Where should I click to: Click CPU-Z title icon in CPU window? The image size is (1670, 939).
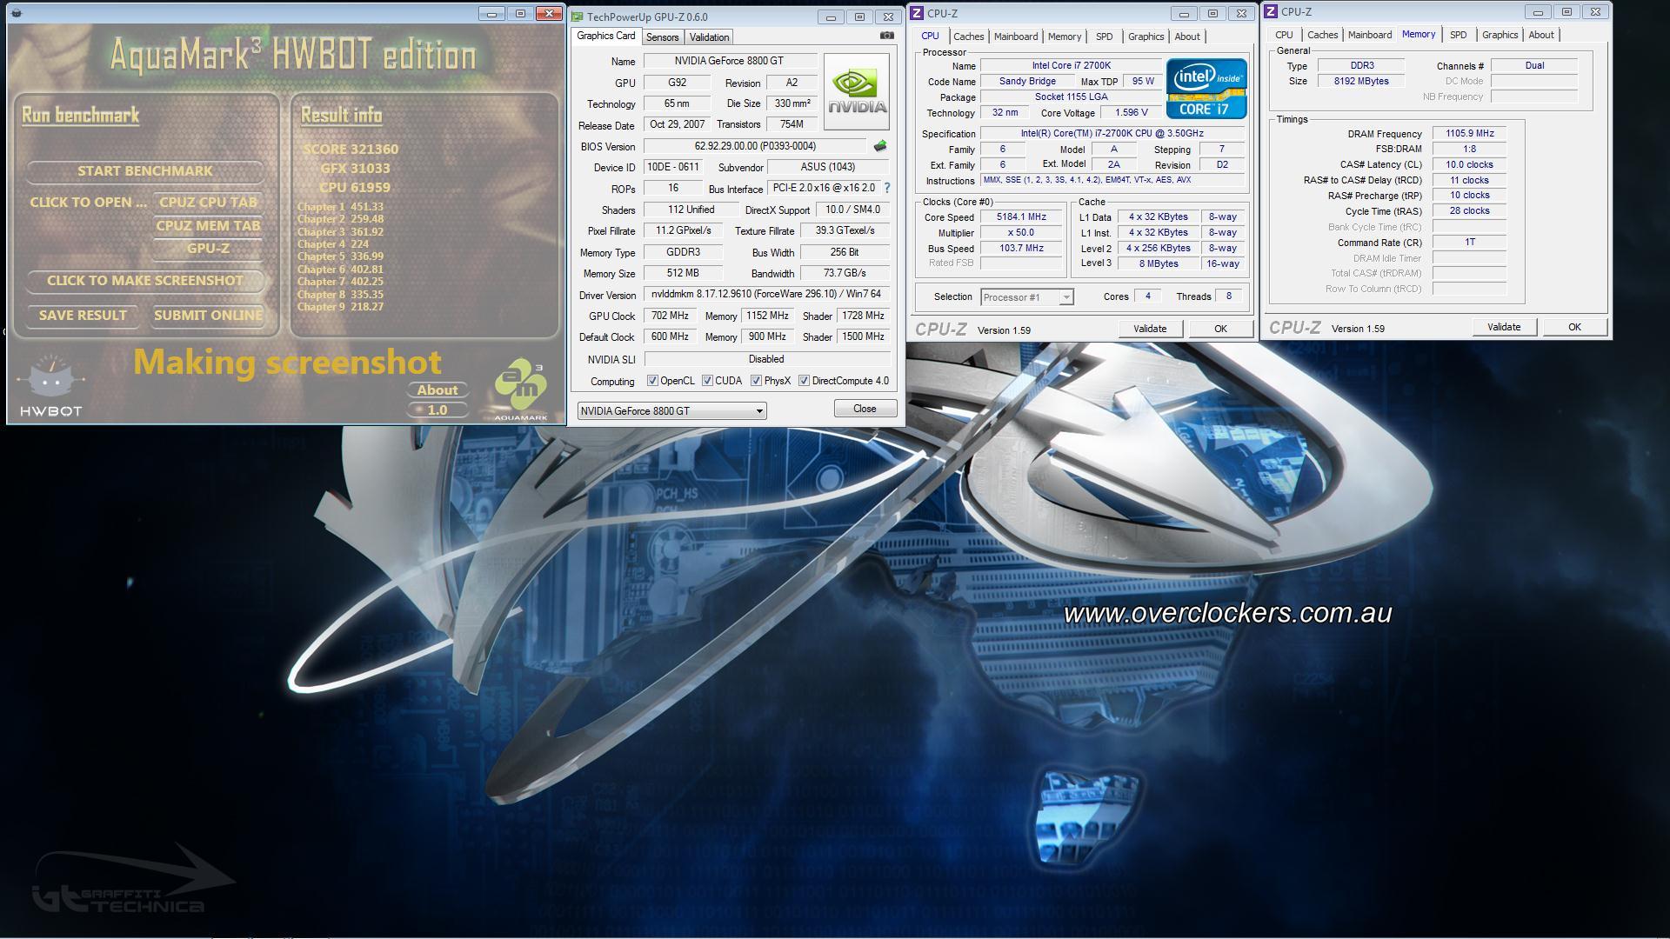pos(917,13)
